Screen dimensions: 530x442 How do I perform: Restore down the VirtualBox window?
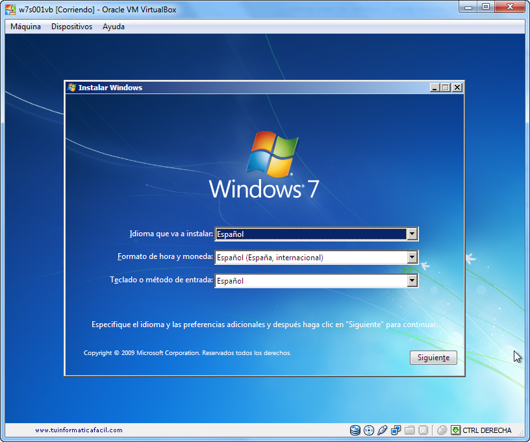pyautogui.click(x=486, y=7)
